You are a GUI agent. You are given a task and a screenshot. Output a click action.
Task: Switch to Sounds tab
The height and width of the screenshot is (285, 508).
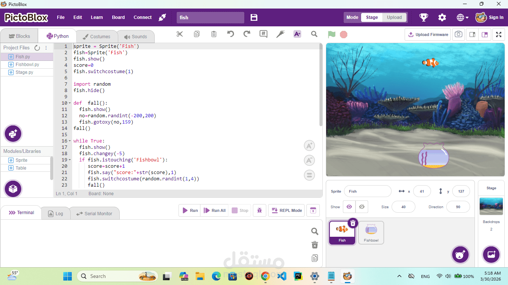[x=135, y=36]
